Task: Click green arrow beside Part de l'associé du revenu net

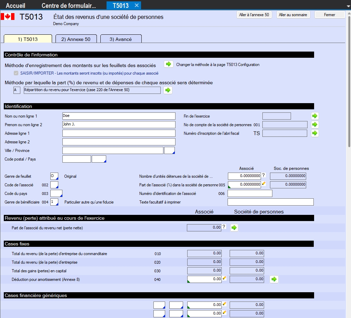Action: (x=234, y=228)
